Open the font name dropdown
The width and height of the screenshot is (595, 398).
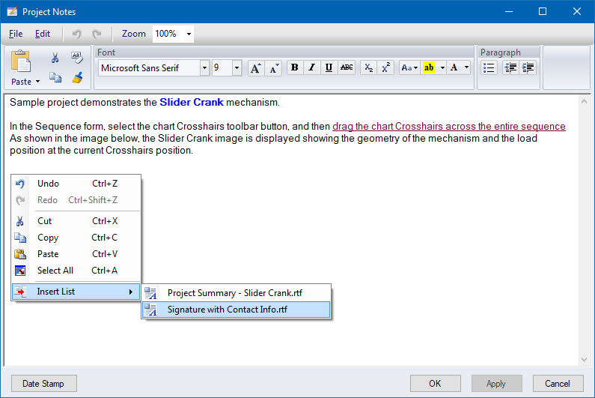pos(204,67)
